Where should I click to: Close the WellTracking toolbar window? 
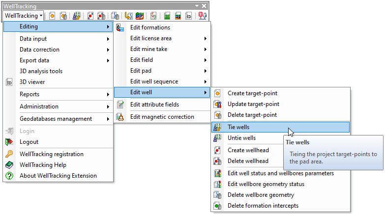click(x=204, y=5)
